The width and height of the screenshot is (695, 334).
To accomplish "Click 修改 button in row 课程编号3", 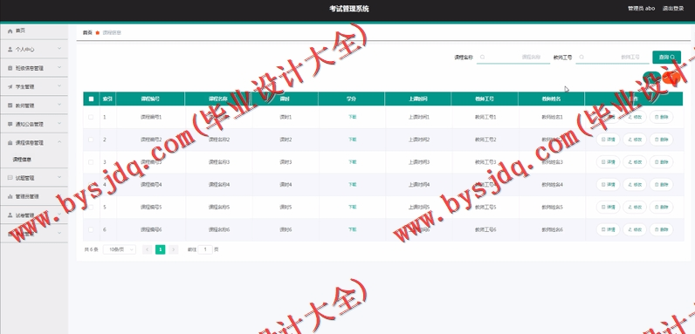I will pos(635,162).
